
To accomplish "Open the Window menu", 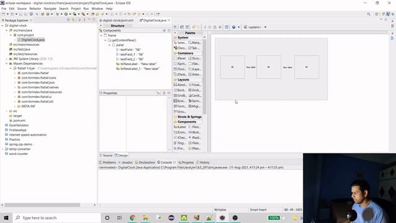I will (97, 9).
